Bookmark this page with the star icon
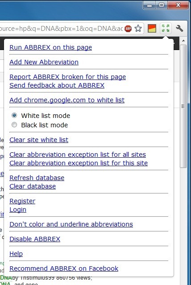 coord(138,29)
